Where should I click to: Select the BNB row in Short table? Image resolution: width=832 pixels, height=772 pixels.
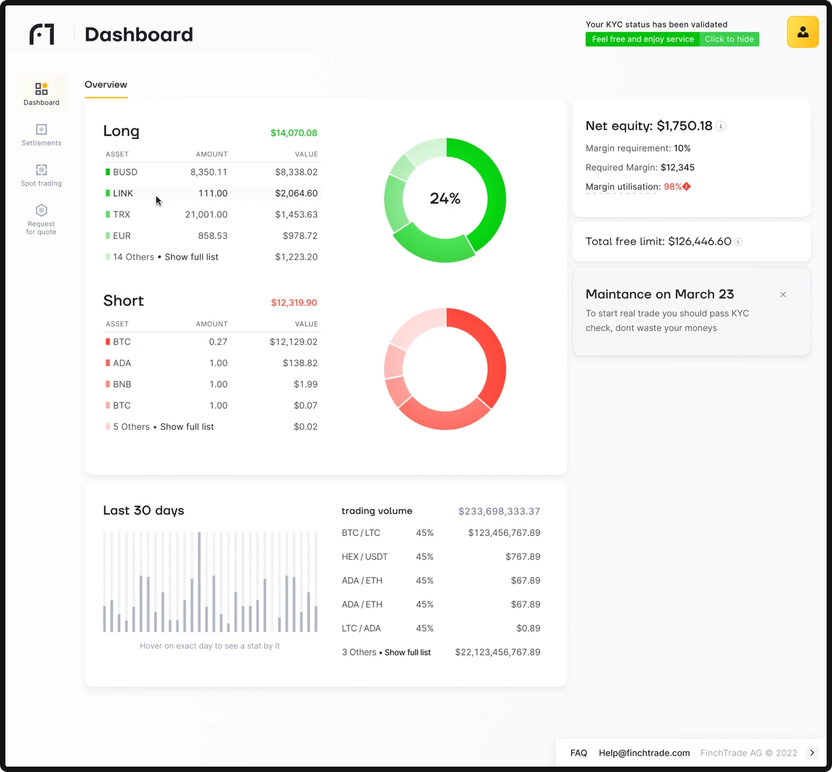pos(212,384)
